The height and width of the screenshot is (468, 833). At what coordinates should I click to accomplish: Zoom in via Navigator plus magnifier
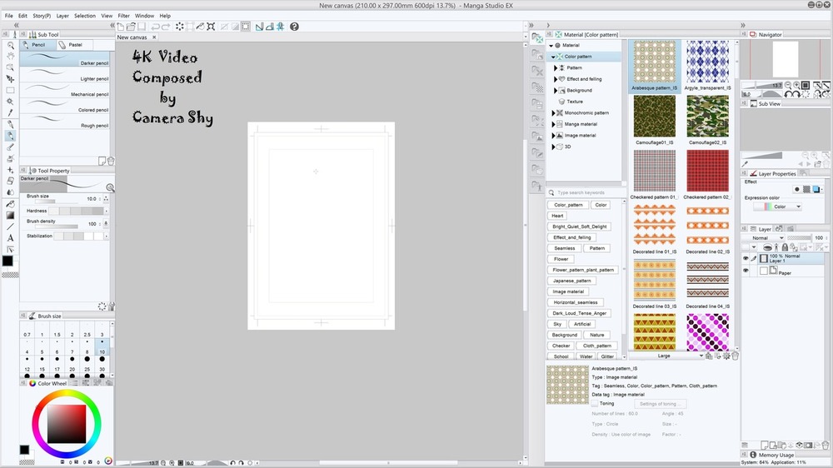tap(797, 85)
